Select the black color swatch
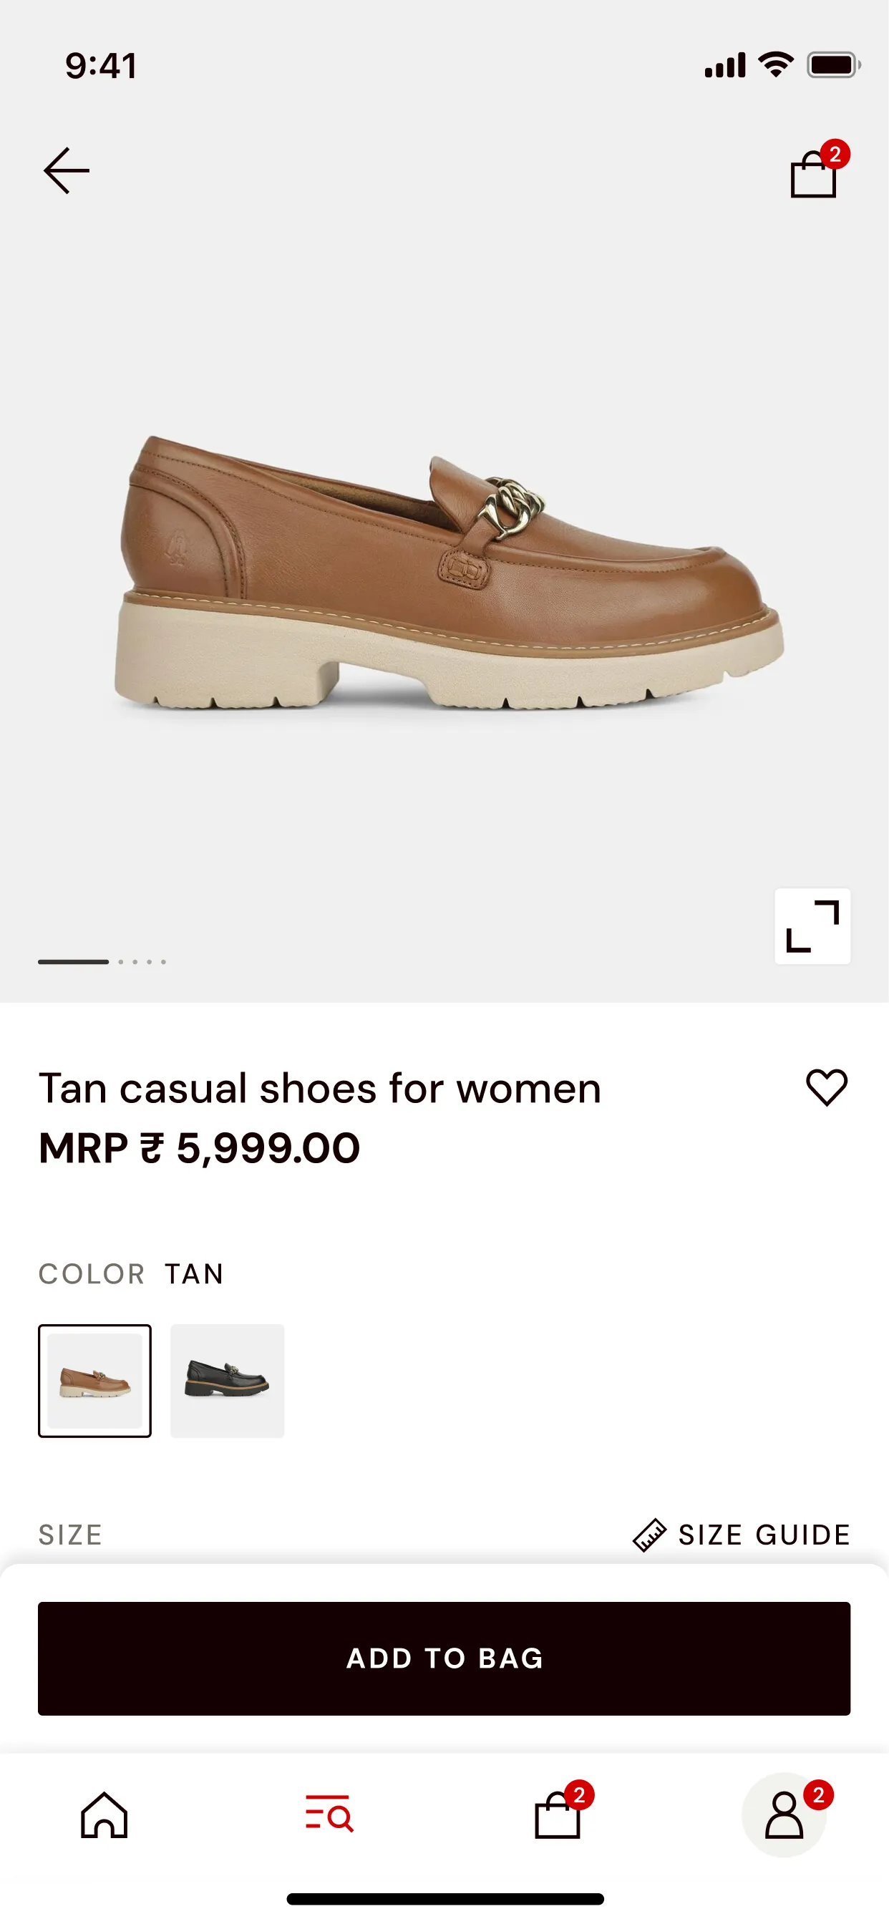This screenshot has height=1924, width=889. click(227, 1380)
